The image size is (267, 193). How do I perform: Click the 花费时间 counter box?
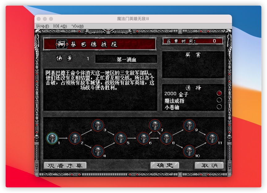(193, 41)
